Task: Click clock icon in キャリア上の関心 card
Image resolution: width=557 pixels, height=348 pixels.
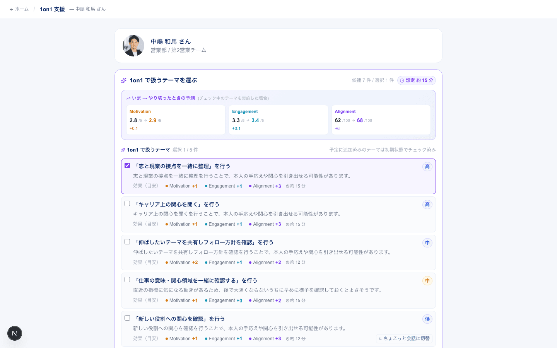Action: [288, 224]
